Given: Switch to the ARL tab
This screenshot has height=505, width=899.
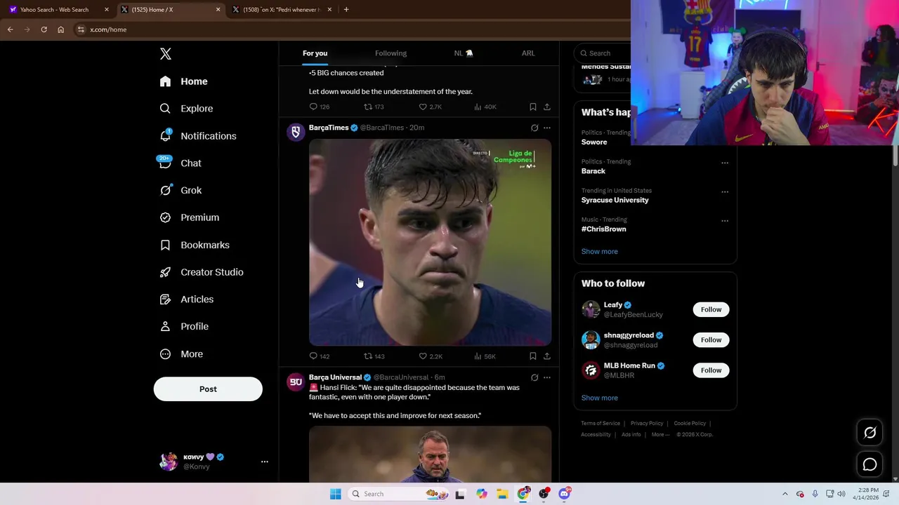Looking at the screenshot, I should click(528, 53).
